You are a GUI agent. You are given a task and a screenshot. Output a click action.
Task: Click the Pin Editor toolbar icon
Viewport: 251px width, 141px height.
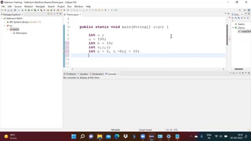pos(116,10)
